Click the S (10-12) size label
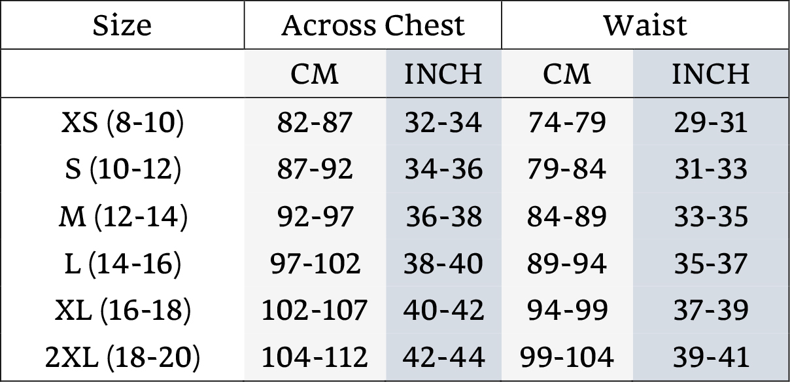The image size is (790, 382). point(122,169)
